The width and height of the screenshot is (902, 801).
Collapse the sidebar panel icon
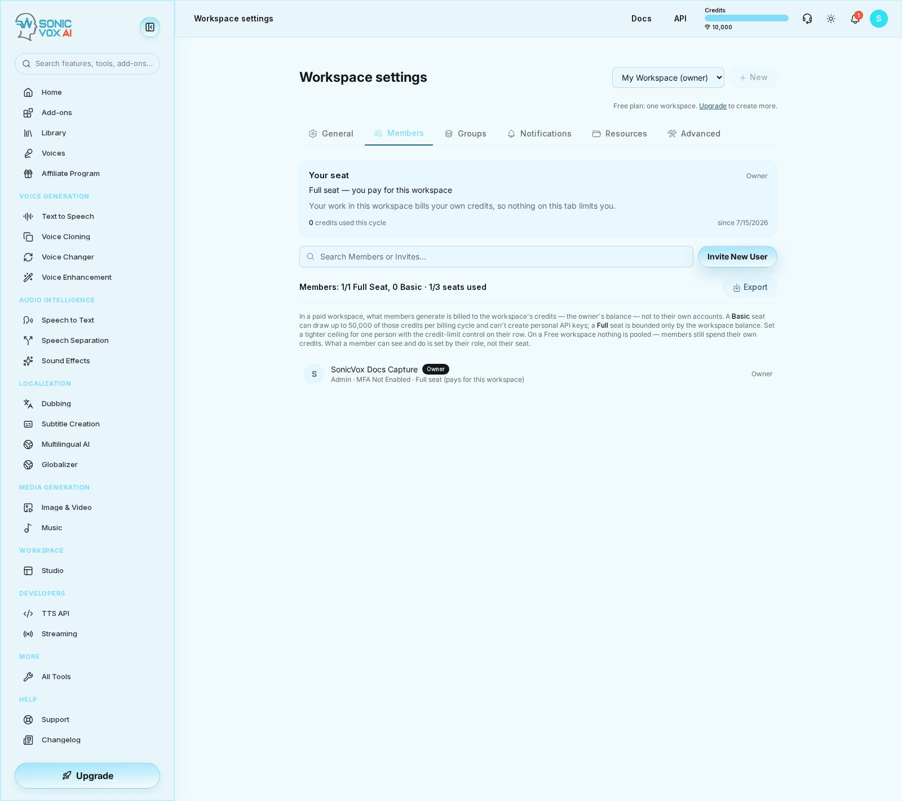coord(150,27)
